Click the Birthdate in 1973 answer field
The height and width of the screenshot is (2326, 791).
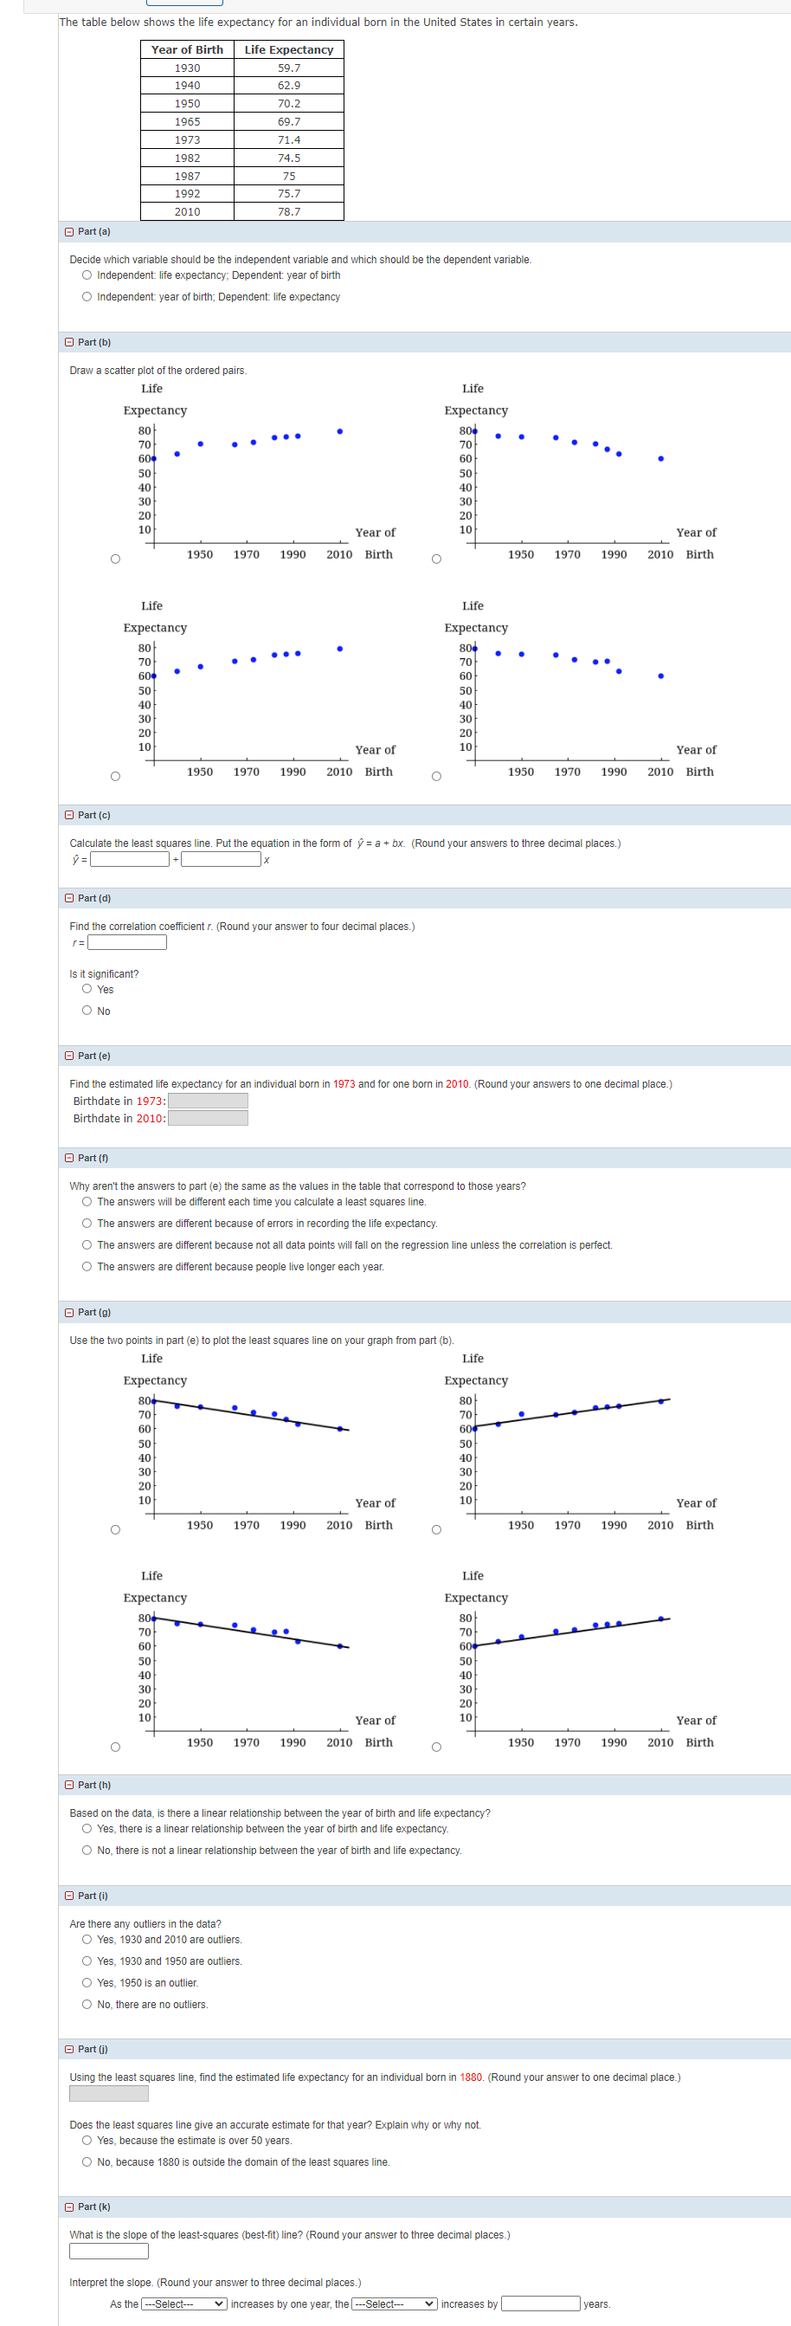(209, 1102)
